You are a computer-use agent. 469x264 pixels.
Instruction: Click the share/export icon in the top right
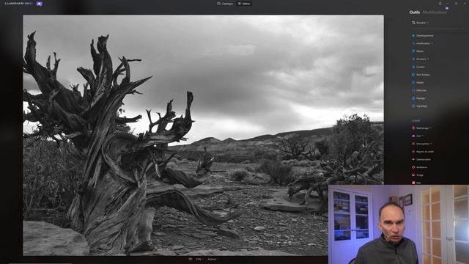(440, 3)
